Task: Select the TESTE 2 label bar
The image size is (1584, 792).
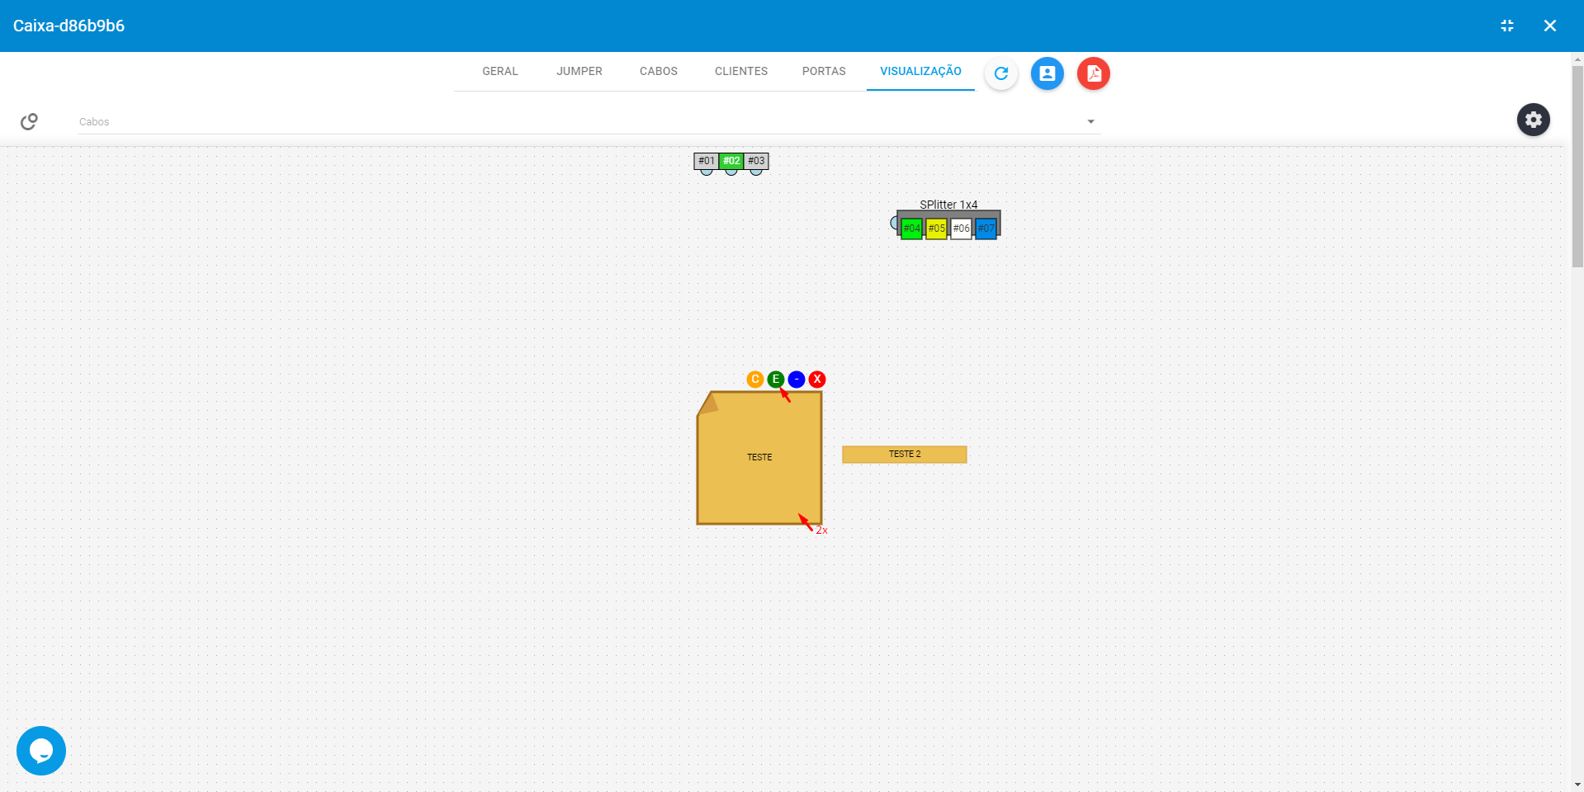Action: coord(905,455)
